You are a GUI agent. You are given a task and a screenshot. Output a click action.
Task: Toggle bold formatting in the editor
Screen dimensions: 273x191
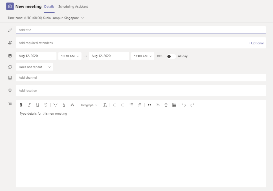(21, 105)
